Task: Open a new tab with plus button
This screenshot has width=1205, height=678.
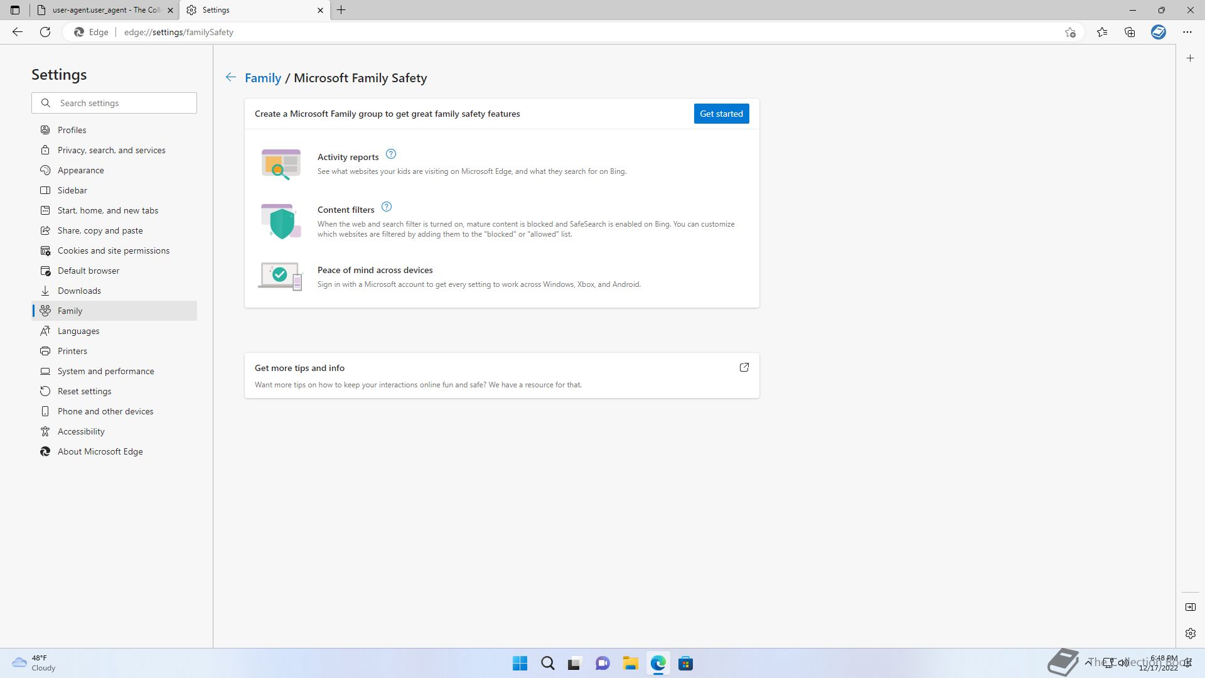Action: [x=341, y=10]
